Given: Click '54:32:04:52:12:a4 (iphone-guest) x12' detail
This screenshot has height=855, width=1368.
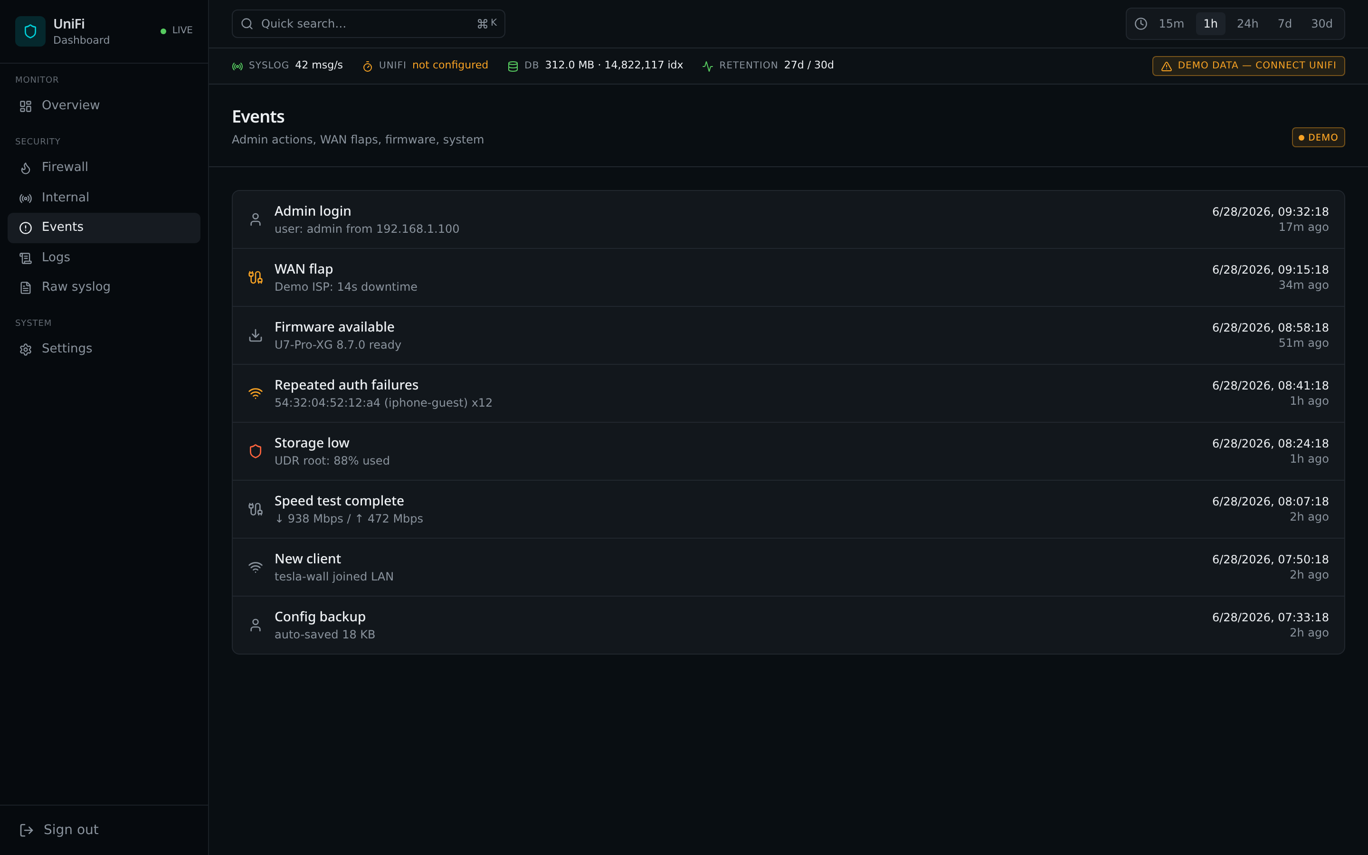Looking at the screenshot, I should pos(383,403).
